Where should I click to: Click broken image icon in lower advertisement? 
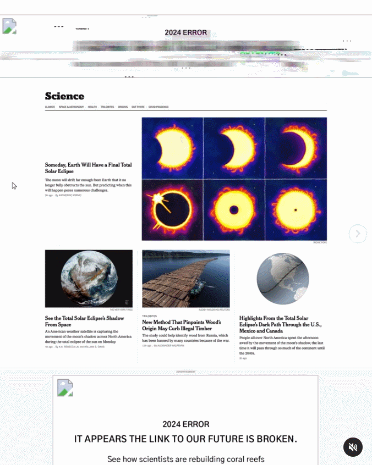click(65, 387)
